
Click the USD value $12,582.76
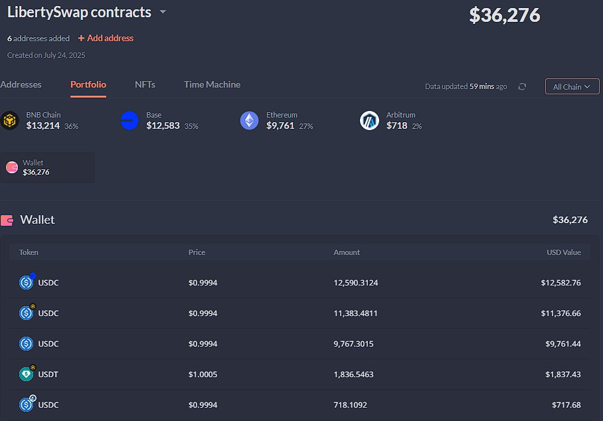(561, 283)
